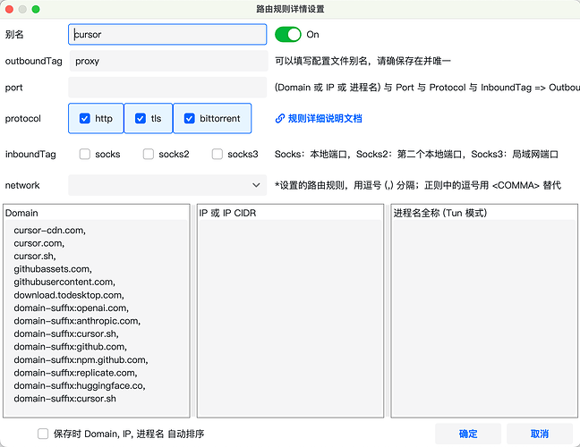
Task: Focus the 别名 field containing cursor
Action: coord(167,34)
